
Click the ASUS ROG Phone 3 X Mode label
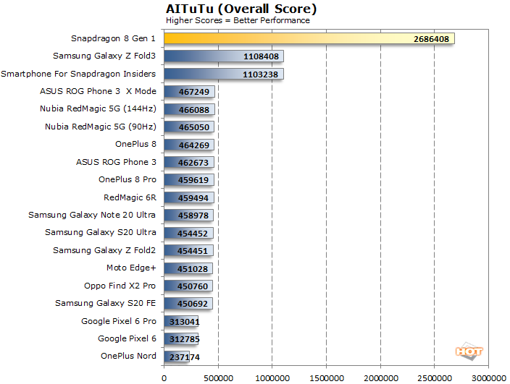(x=98, y=91)
